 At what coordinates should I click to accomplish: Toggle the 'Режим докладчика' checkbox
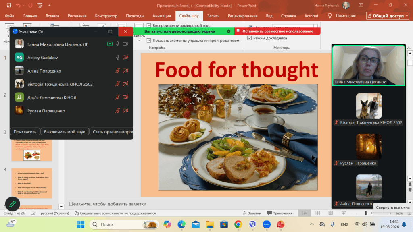tap(250, 38)
